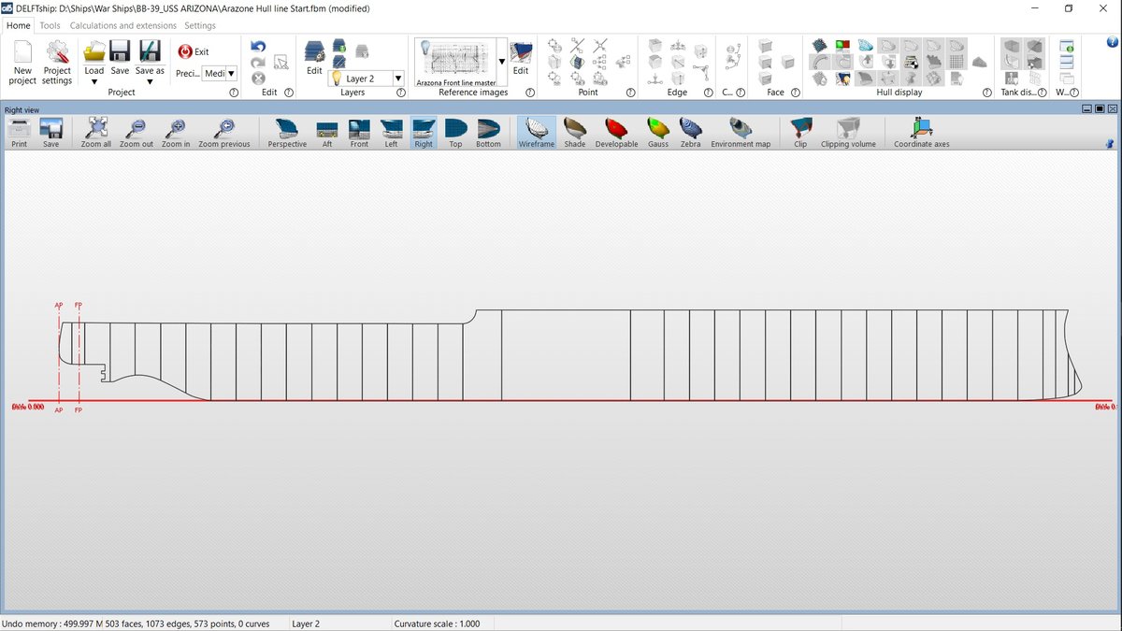Open the Layer 2 dropdown
The image size is (1122, 631).
[x=398, y=79]
